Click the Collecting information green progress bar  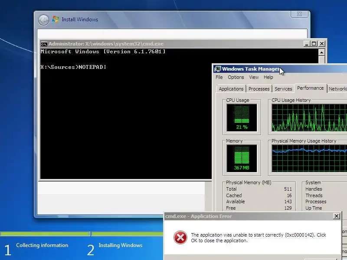coord(45,234)
